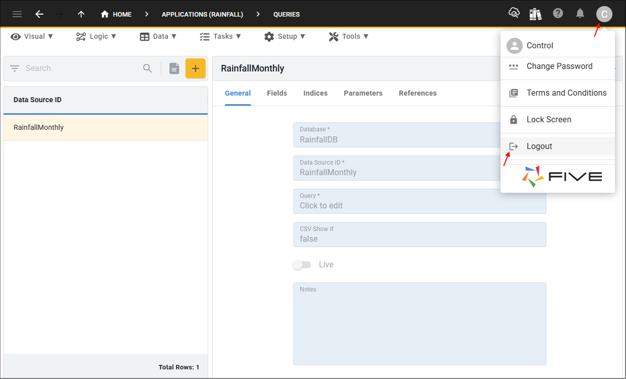The height and width of the screenshot is (379, 626).
Task: Click the Search data sources field
Action: point(81,68)
